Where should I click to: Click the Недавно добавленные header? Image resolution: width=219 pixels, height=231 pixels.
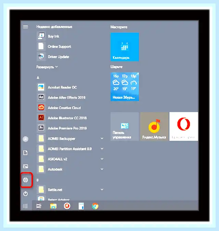[54, 27]
